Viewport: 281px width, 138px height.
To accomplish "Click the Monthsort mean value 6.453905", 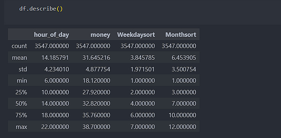I will tap(184, 58).
